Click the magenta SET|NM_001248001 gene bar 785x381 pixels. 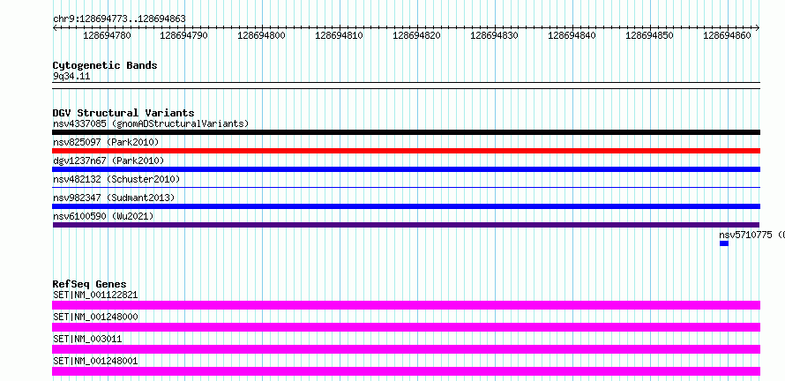pyautogui.click(x=406, y=371)
